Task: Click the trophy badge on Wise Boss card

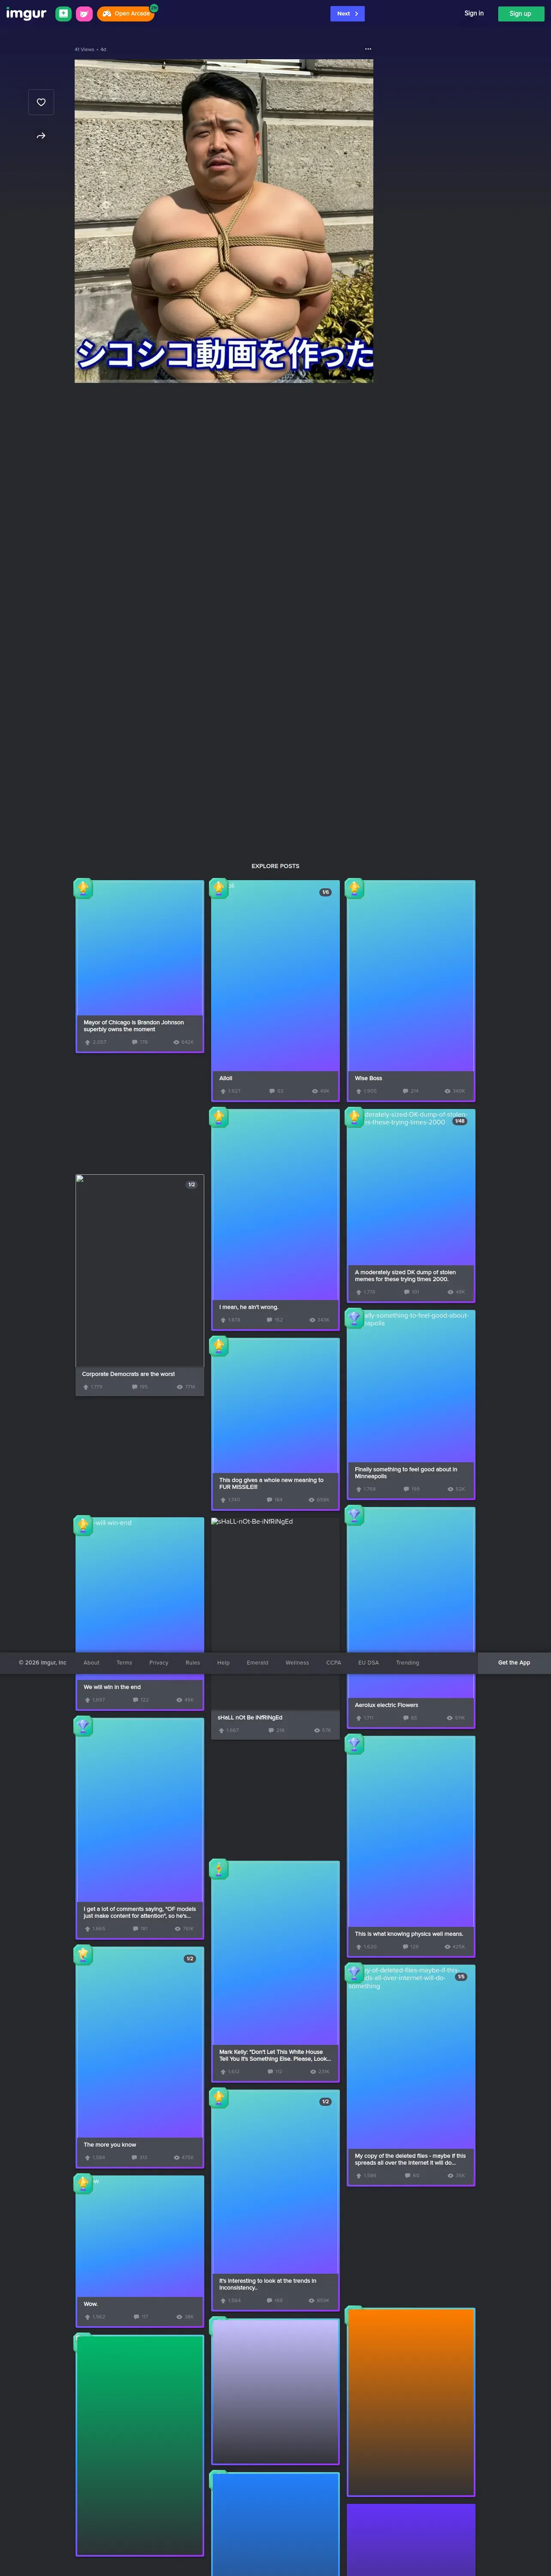Action: point(354,888)
